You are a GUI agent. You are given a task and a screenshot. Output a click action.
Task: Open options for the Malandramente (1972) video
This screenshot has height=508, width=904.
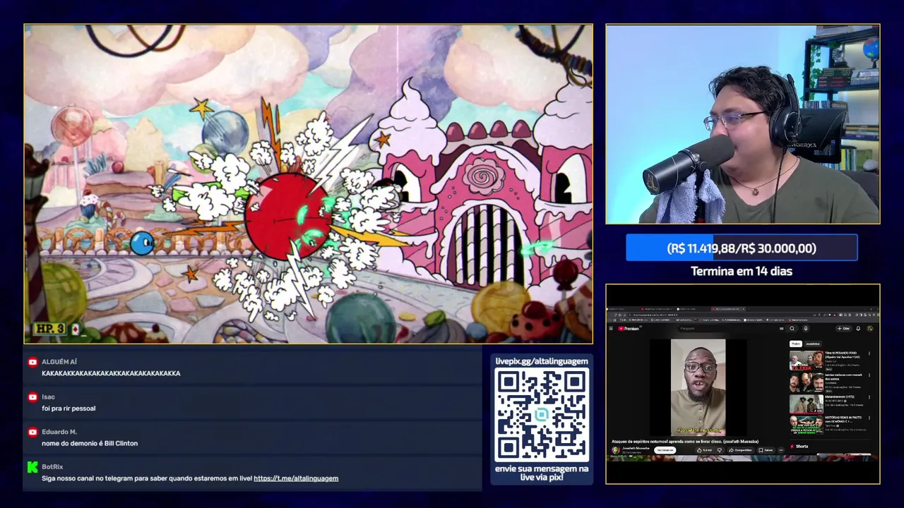pos(869,397)
